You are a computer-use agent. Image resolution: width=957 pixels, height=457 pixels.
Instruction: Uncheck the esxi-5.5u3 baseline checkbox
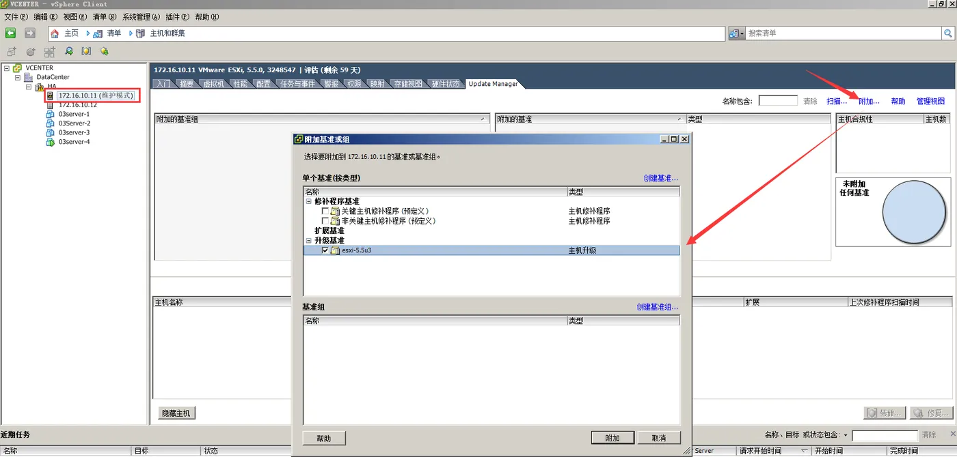pos(325,250)
